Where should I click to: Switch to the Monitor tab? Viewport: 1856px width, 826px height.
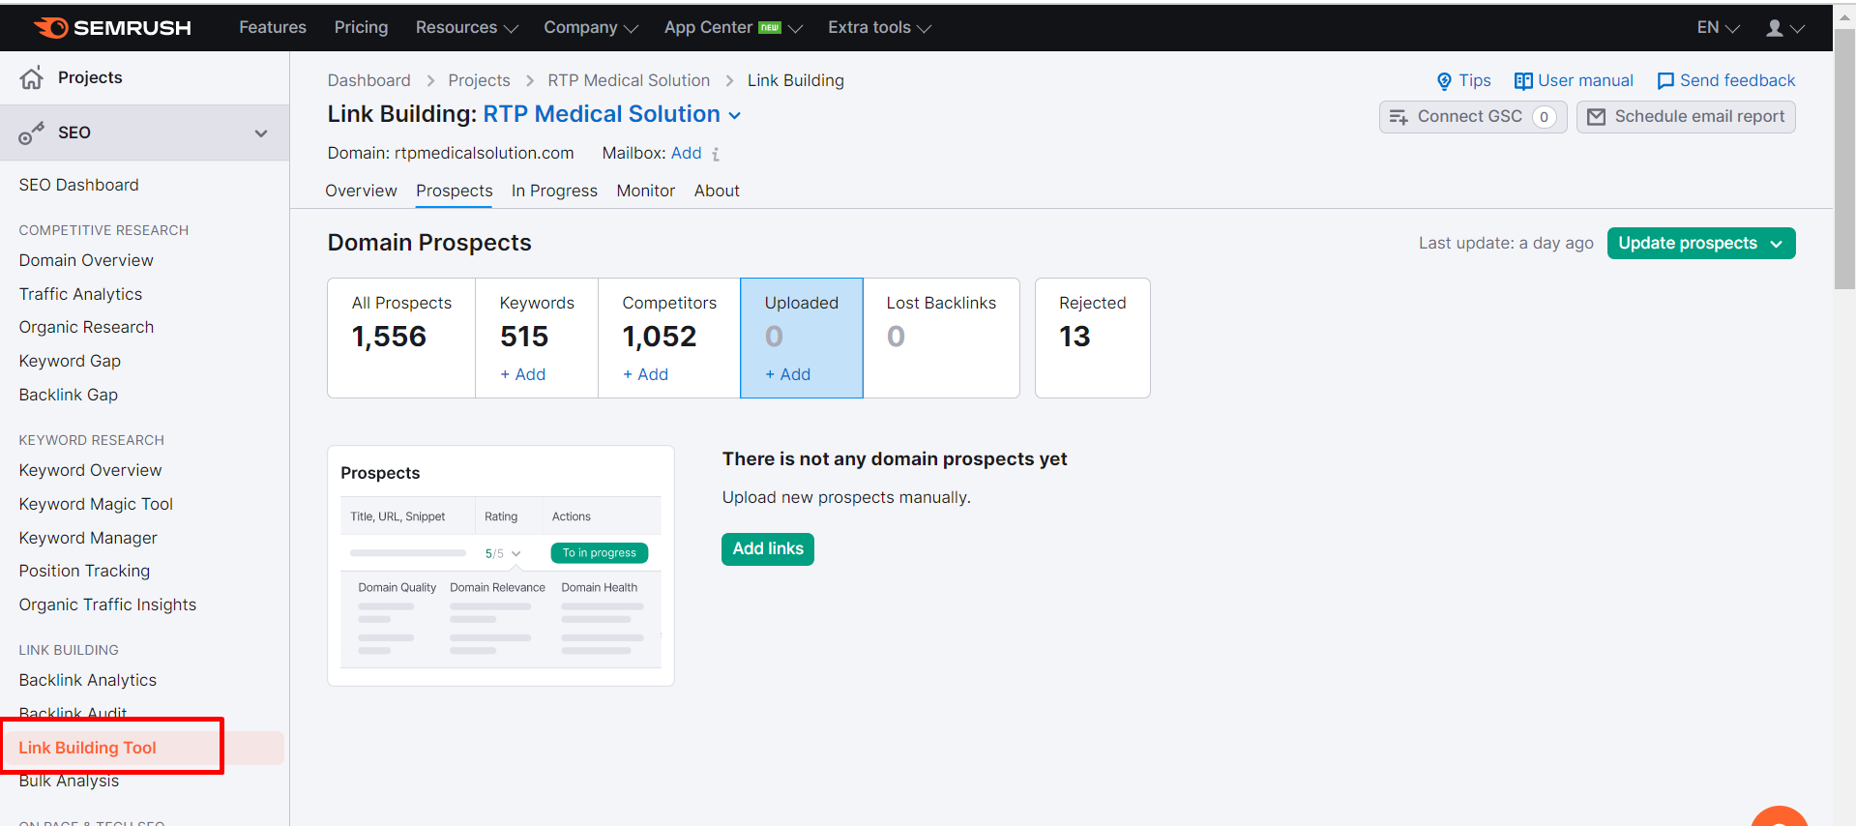coord(646,192)
